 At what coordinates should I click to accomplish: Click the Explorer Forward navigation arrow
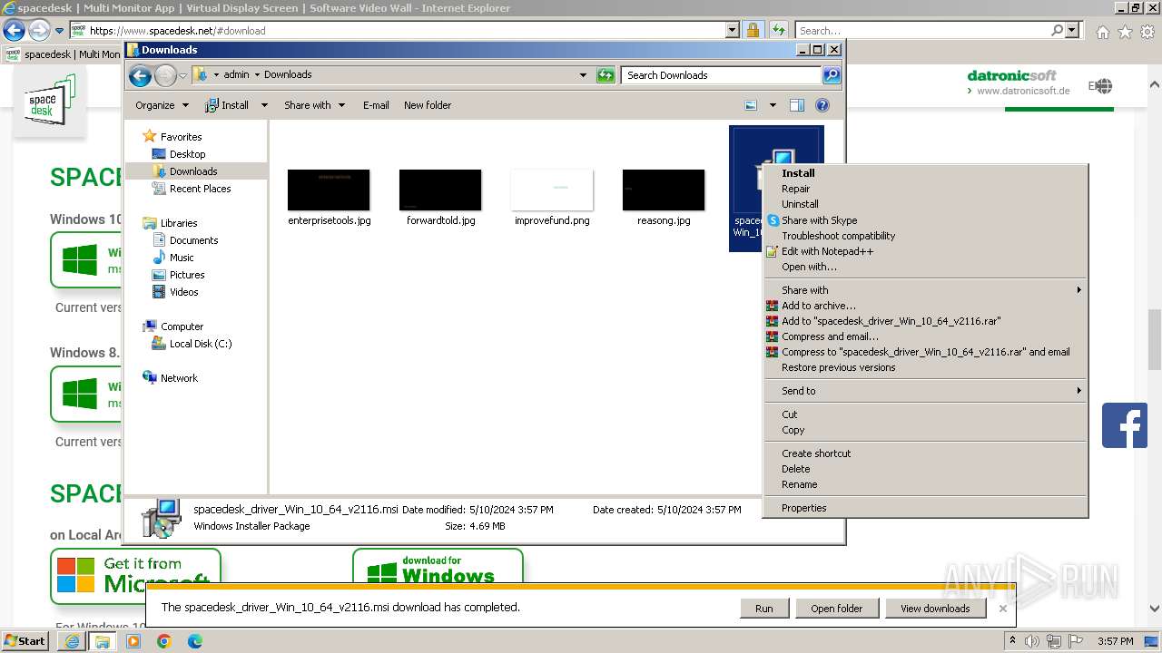(x=165, y=75)
